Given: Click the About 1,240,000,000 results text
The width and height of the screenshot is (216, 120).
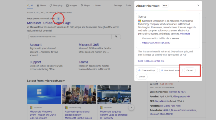Looking at the screenshot, I should 49,13.
